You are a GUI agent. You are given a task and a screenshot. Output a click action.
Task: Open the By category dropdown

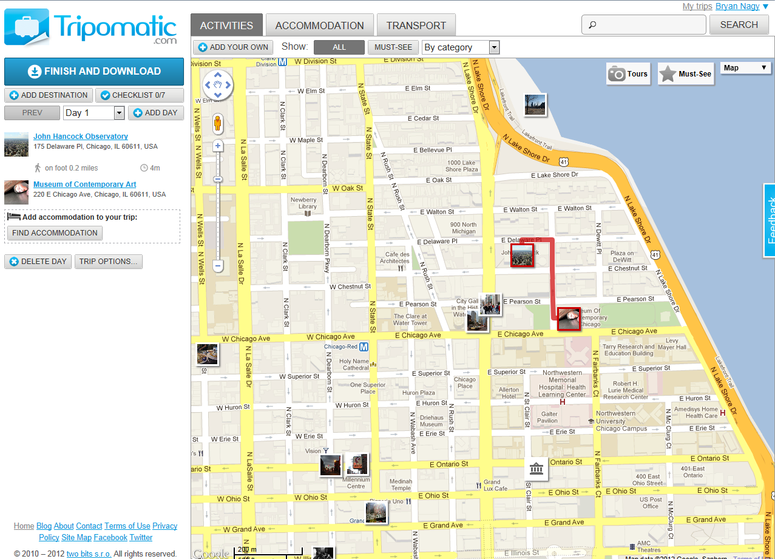tap(461, 47)
